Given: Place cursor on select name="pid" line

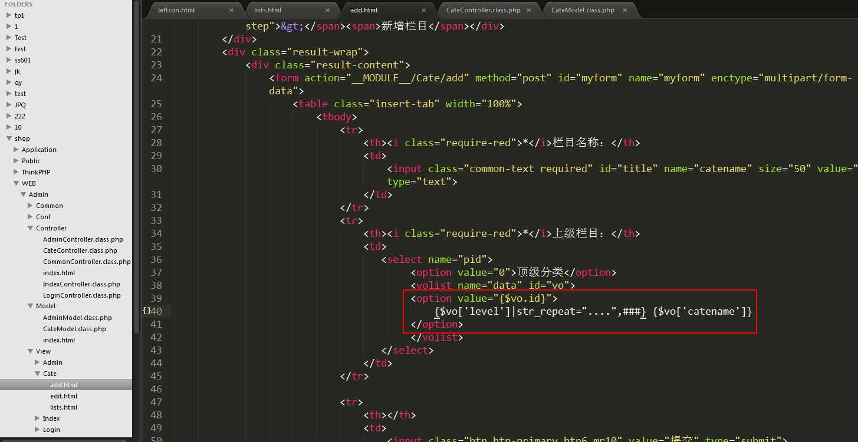Looking at the screenshot, I should pyautogui.click(x=437, y=259).
